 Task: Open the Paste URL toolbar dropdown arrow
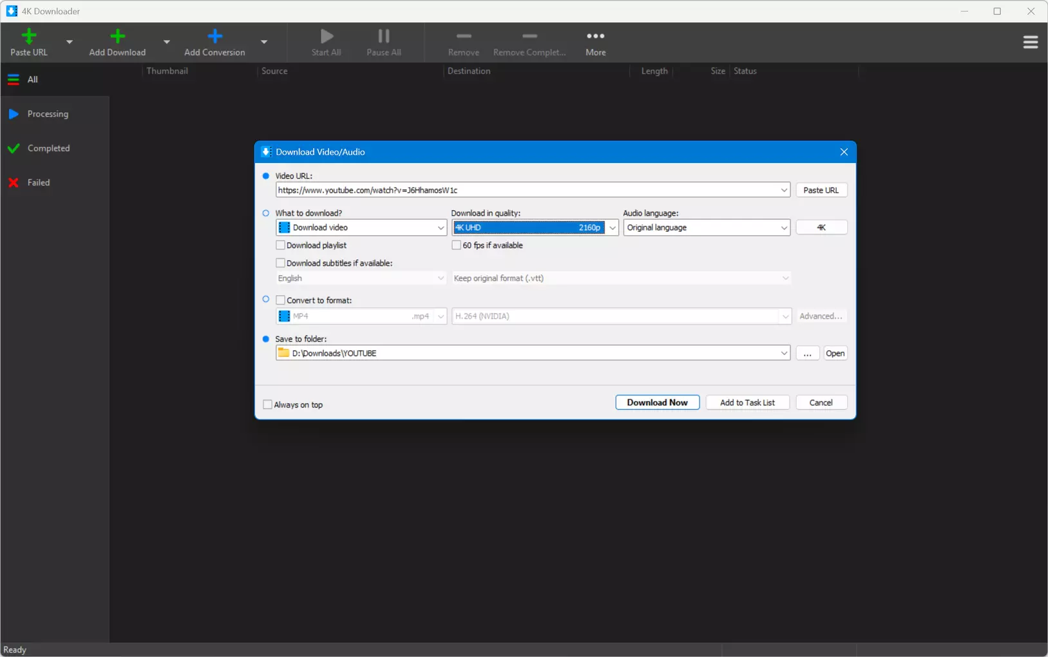click(x=70, y=43)
